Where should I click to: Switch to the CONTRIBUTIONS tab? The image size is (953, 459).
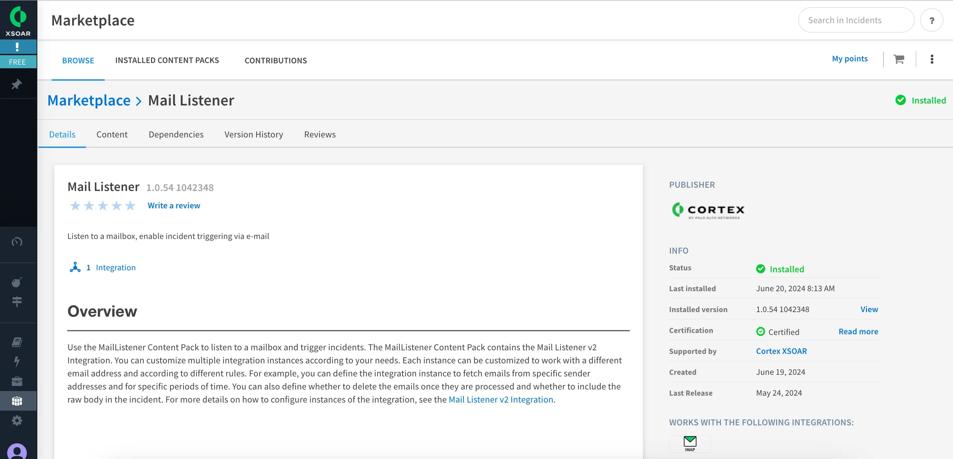click(x=276, y=61)
